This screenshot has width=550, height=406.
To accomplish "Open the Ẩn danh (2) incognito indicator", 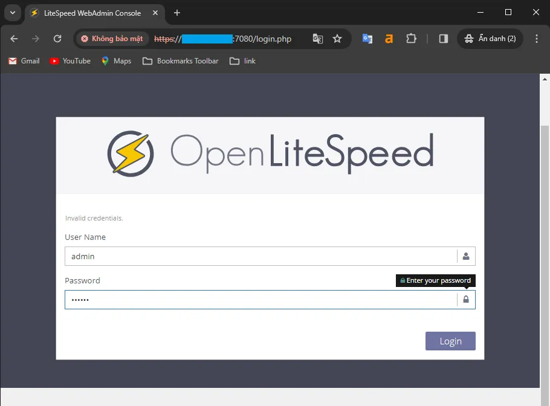I will 490,39.
